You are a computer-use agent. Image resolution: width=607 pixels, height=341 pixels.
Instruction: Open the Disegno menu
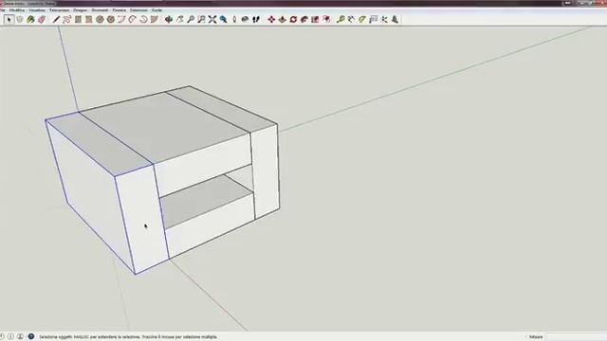pyautogui.click(x=81, y=10)
